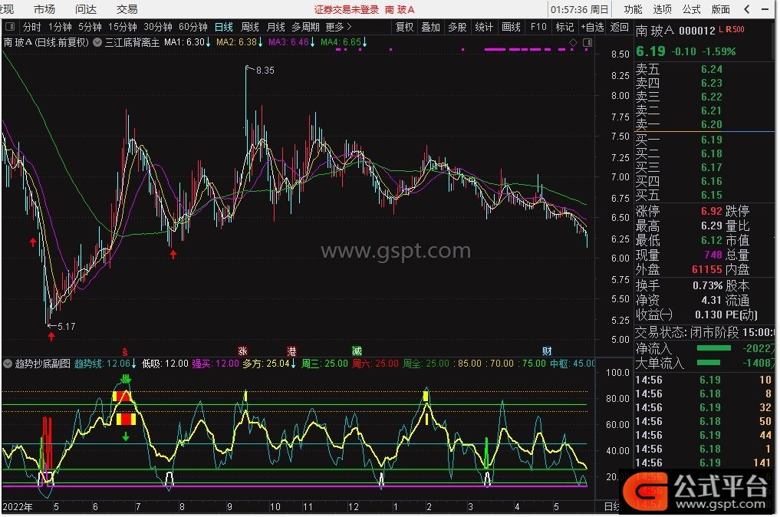Click the diamond icon at chart top right
780x517 pixels.
pos(573,43)
